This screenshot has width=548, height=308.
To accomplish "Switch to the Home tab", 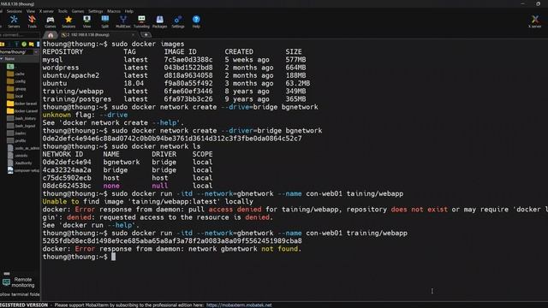I will [51, 35].
